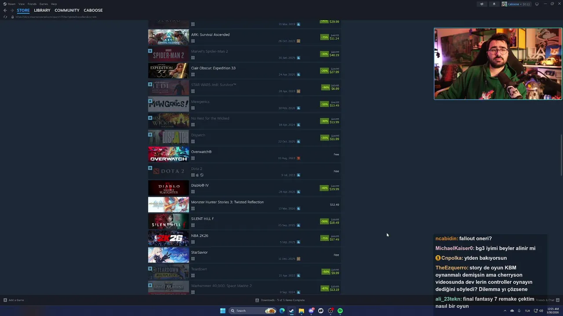Click the -50% discount on SILENT HILL f
Viewport: 563px width, 316px height.
pyautogui.click(x=325, y=222)
